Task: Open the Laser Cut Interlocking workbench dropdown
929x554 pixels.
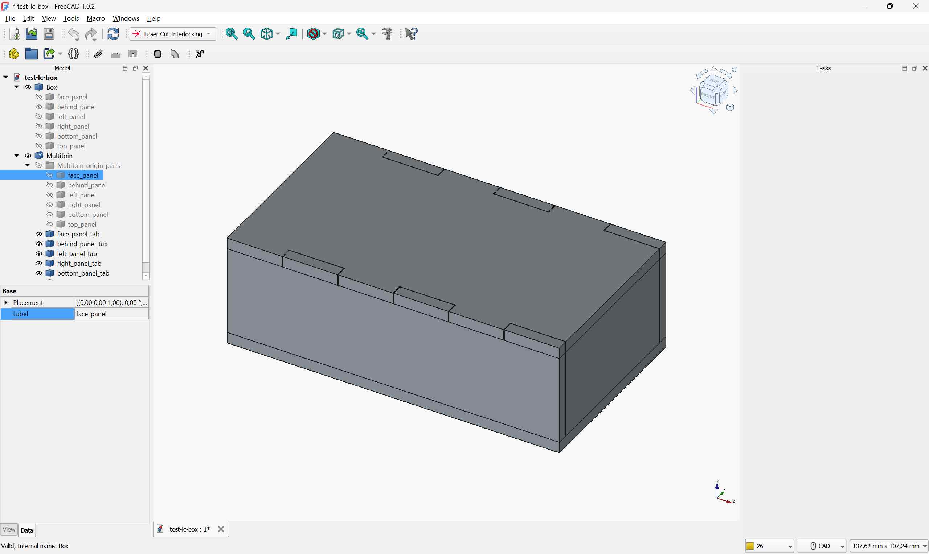Action: [173, 34]
